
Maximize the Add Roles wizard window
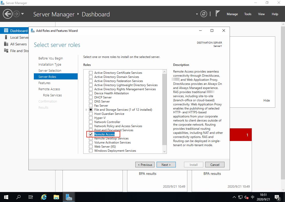point(212,31)
